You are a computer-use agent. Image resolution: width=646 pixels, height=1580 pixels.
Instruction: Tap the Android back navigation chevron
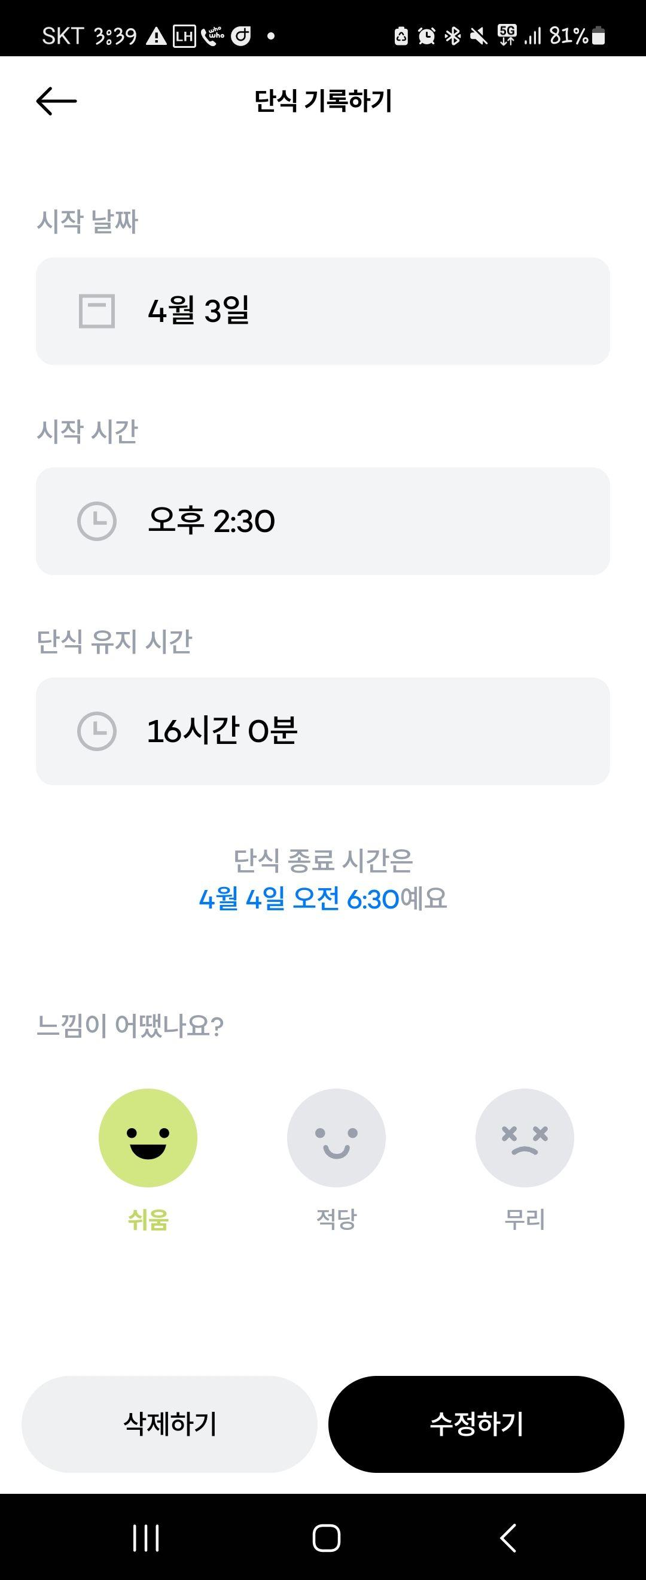click(x=508, y=1538)
